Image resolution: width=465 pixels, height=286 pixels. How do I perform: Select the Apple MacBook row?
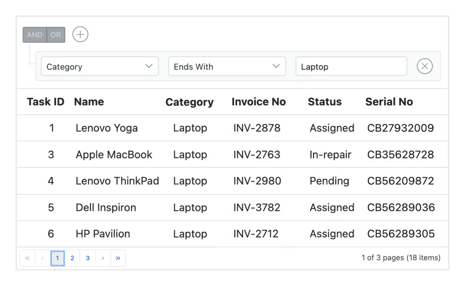(x=113, y=154)
